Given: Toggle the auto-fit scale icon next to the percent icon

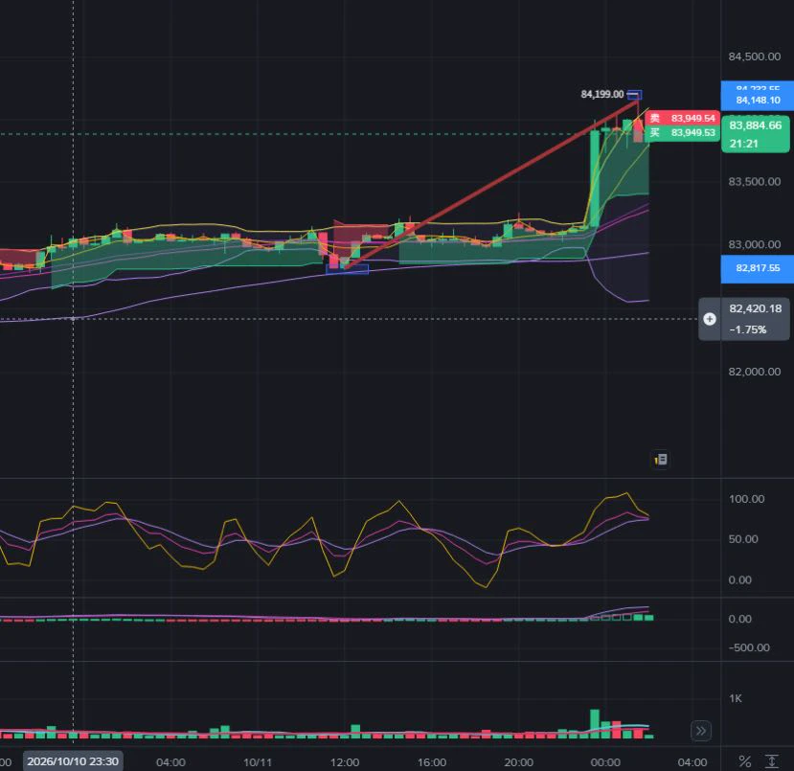Looking at the screenshot, I should [x=772, y=761].
